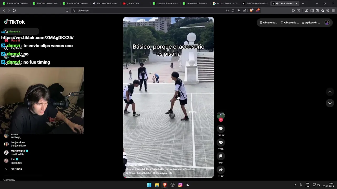
Task: Click the Aplicación... download button
Action: 311,23
